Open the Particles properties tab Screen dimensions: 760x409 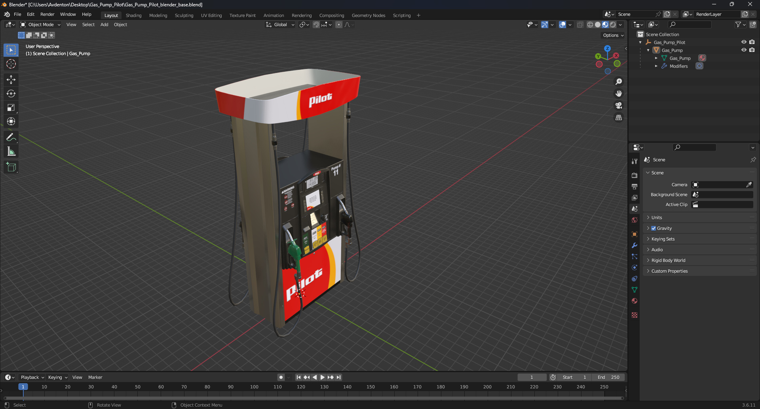pos(635,256)
